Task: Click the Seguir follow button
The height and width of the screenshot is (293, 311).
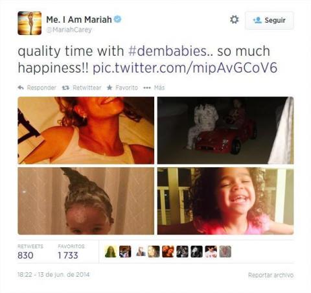Action: tap(270, 20)
